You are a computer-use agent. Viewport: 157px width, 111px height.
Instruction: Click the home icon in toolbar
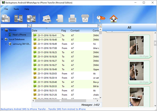113,19
